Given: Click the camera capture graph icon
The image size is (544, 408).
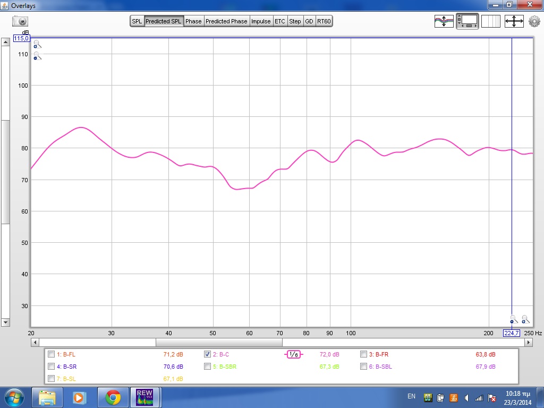Looking at the screenshot, I should 20,21.
